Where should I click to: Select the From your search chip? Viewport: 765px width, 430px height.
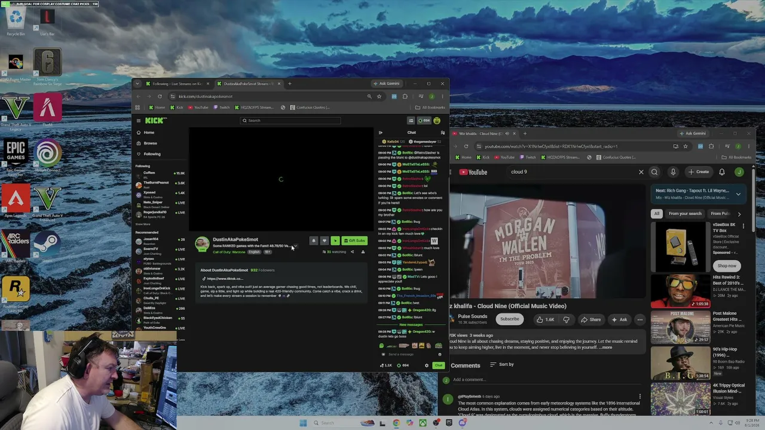pos(685,214)
